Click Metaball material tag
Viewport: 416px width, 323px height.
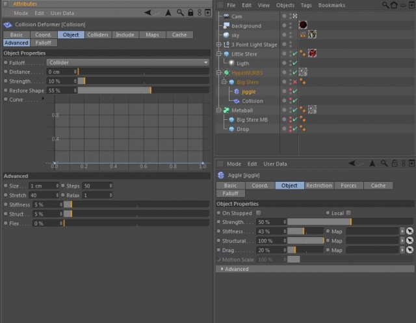click(x=312, y=109)
